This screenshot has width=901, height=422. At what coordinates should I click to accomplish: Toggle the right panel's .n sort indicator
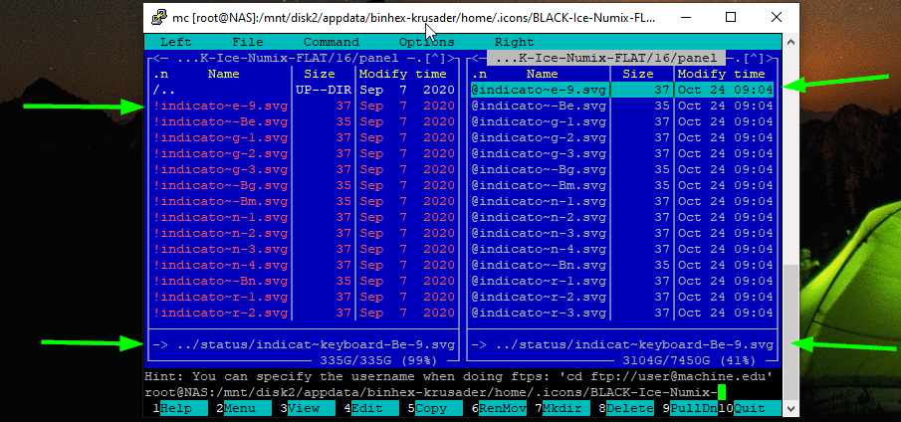(x=479, y=74)
